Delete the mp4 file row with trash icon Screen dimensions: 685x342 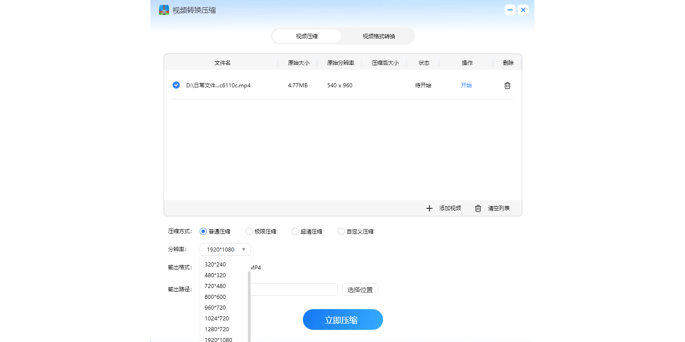coord(507,85)
